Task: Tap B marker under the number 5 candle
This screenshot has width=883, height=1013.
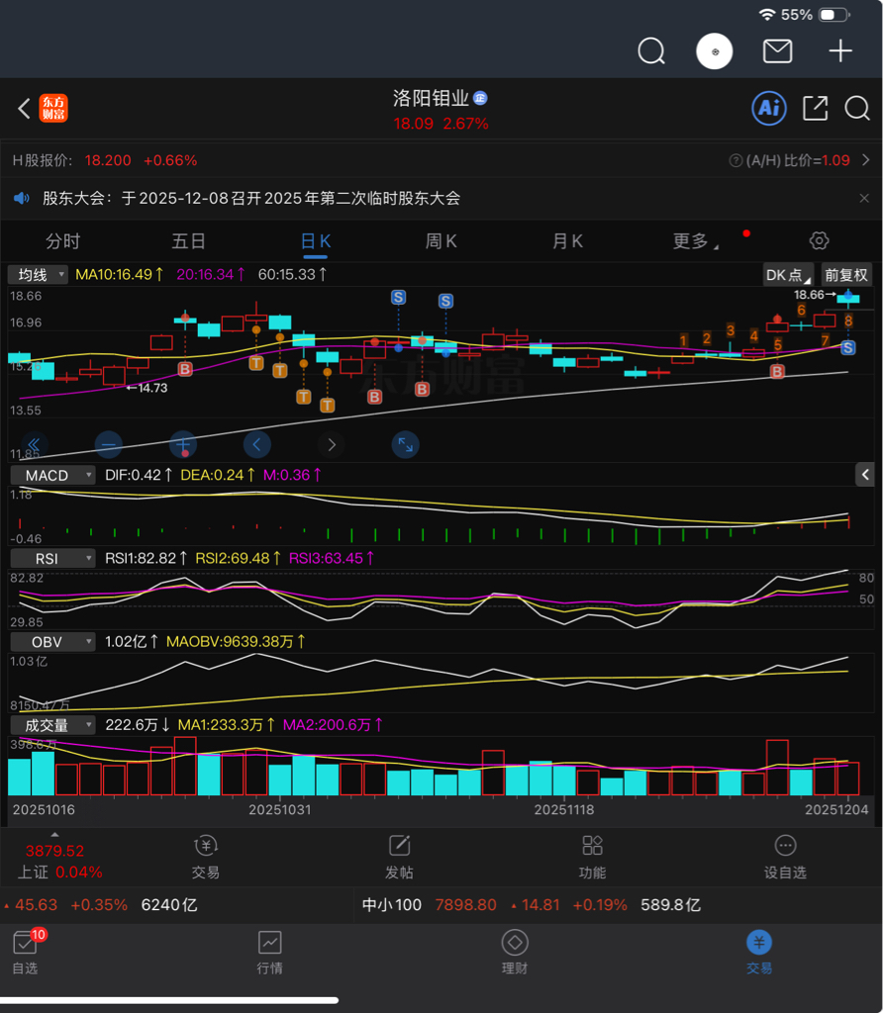Action: pyautogui.click(x=778, y=372)
